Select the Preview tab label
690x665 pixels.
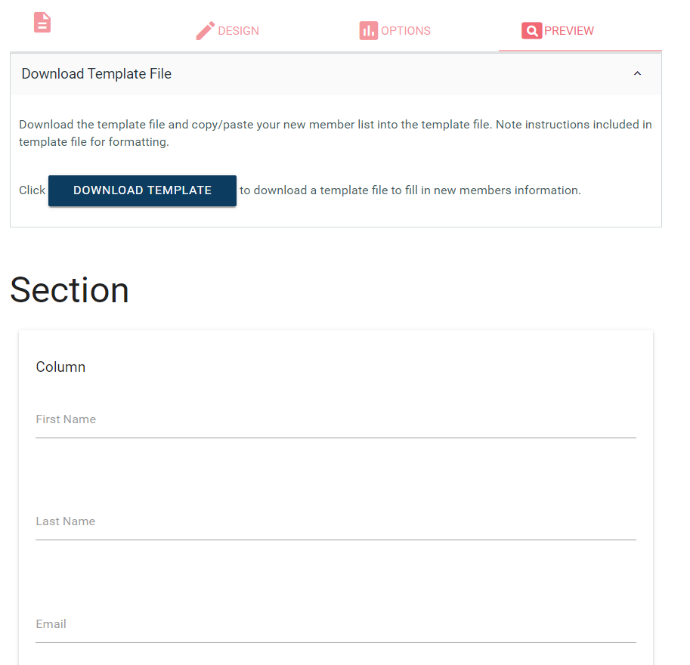pyautogui.click(x=568, y=31)
